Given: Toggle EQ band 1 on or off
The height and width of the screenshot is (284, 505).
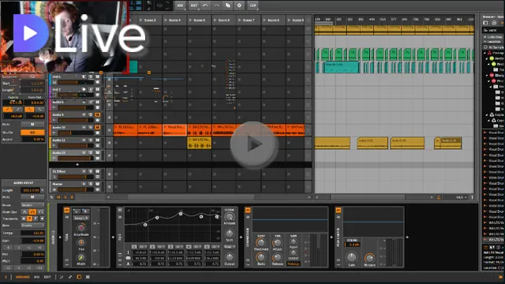Looking at the screenshot, I should 135,247.
